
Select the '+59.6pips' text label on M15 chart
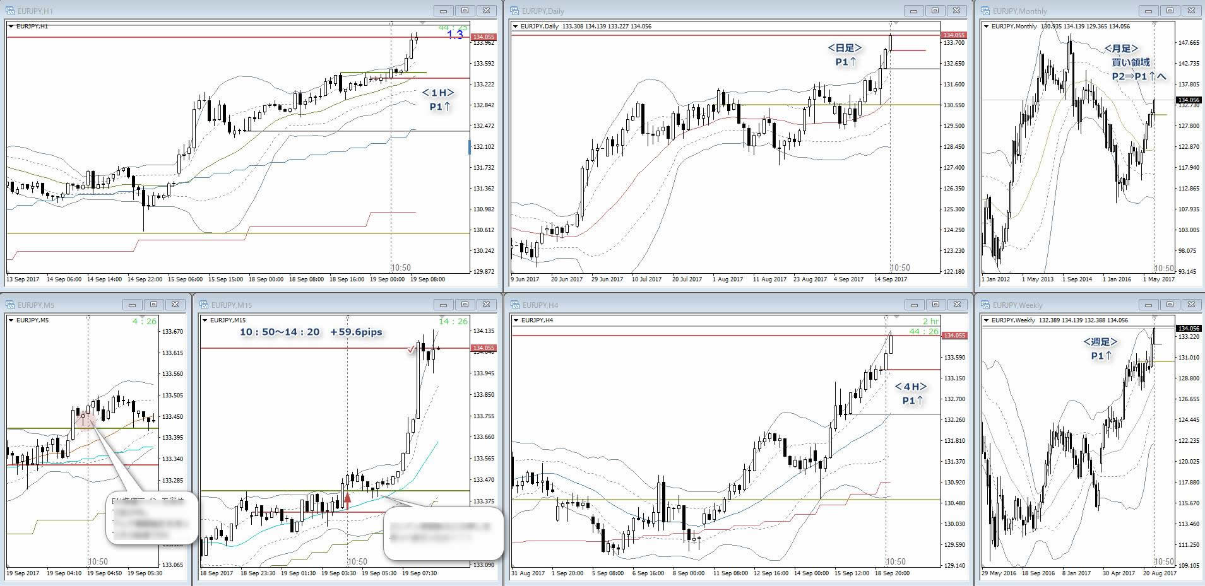pyautogui.click(x=356, y=332)
